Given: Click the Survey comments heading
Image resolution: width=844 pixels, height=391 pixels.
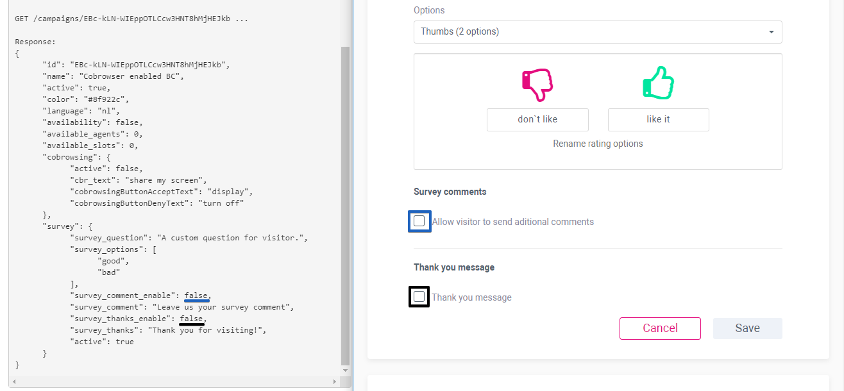Looking at the screenshot, I should [450, 191].
